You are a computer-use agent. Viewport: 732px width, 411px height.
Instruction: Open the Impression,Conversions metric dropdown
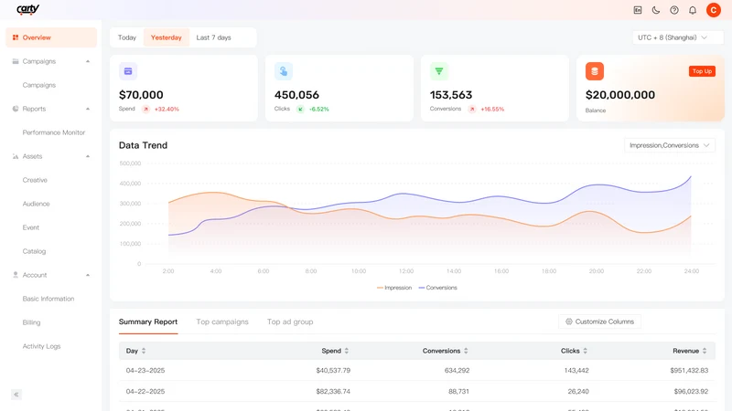(x=670, y=145)
